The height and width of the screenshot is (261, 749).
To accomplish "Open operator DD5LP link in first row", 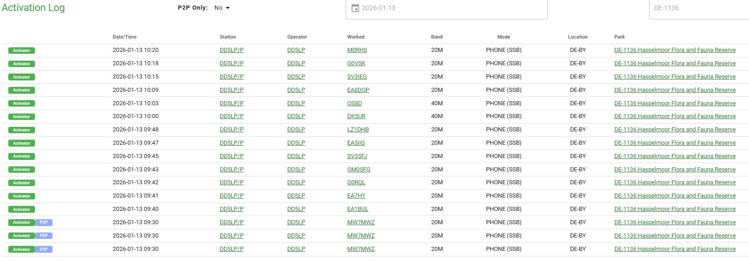I will coord(296,50).
